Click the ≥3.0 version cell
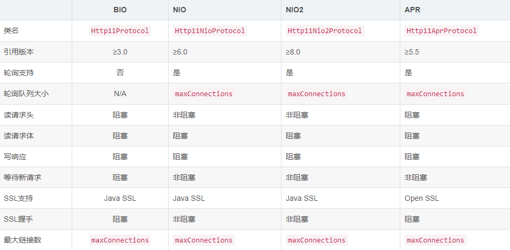Viewport: 510px width, 250px height. tap(120, 52)
